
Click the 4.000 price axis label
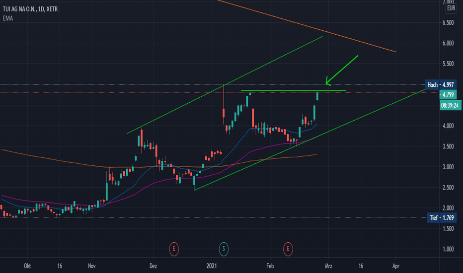pos(448,126)
